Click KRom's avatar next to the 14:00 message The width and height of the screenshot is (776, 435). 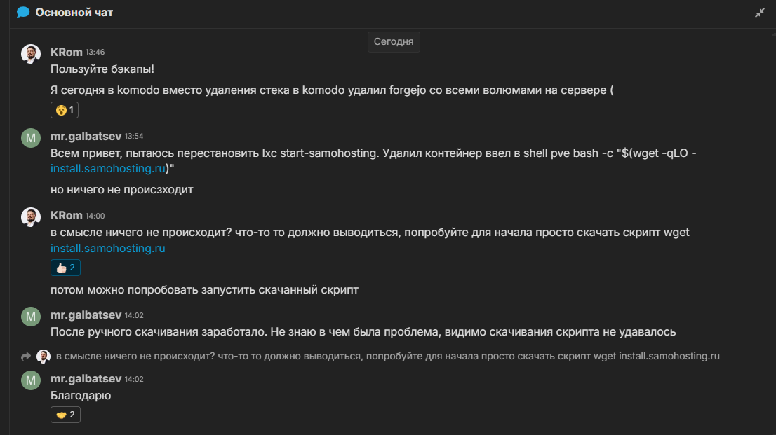[31, 217]
